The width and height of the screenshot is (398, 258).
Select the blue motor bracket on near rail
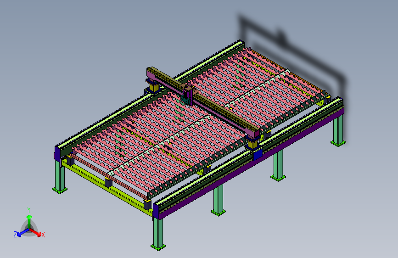pos(258,154)
